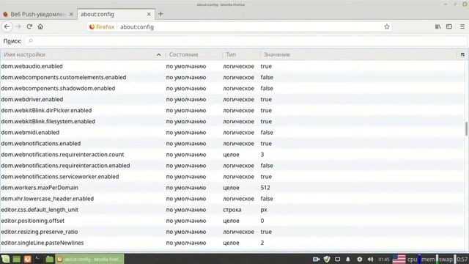Select the dom.webaudio.enabled preference
Image resolution: width=469 pixels, height=264 pixels.
[x=232, y=66]
